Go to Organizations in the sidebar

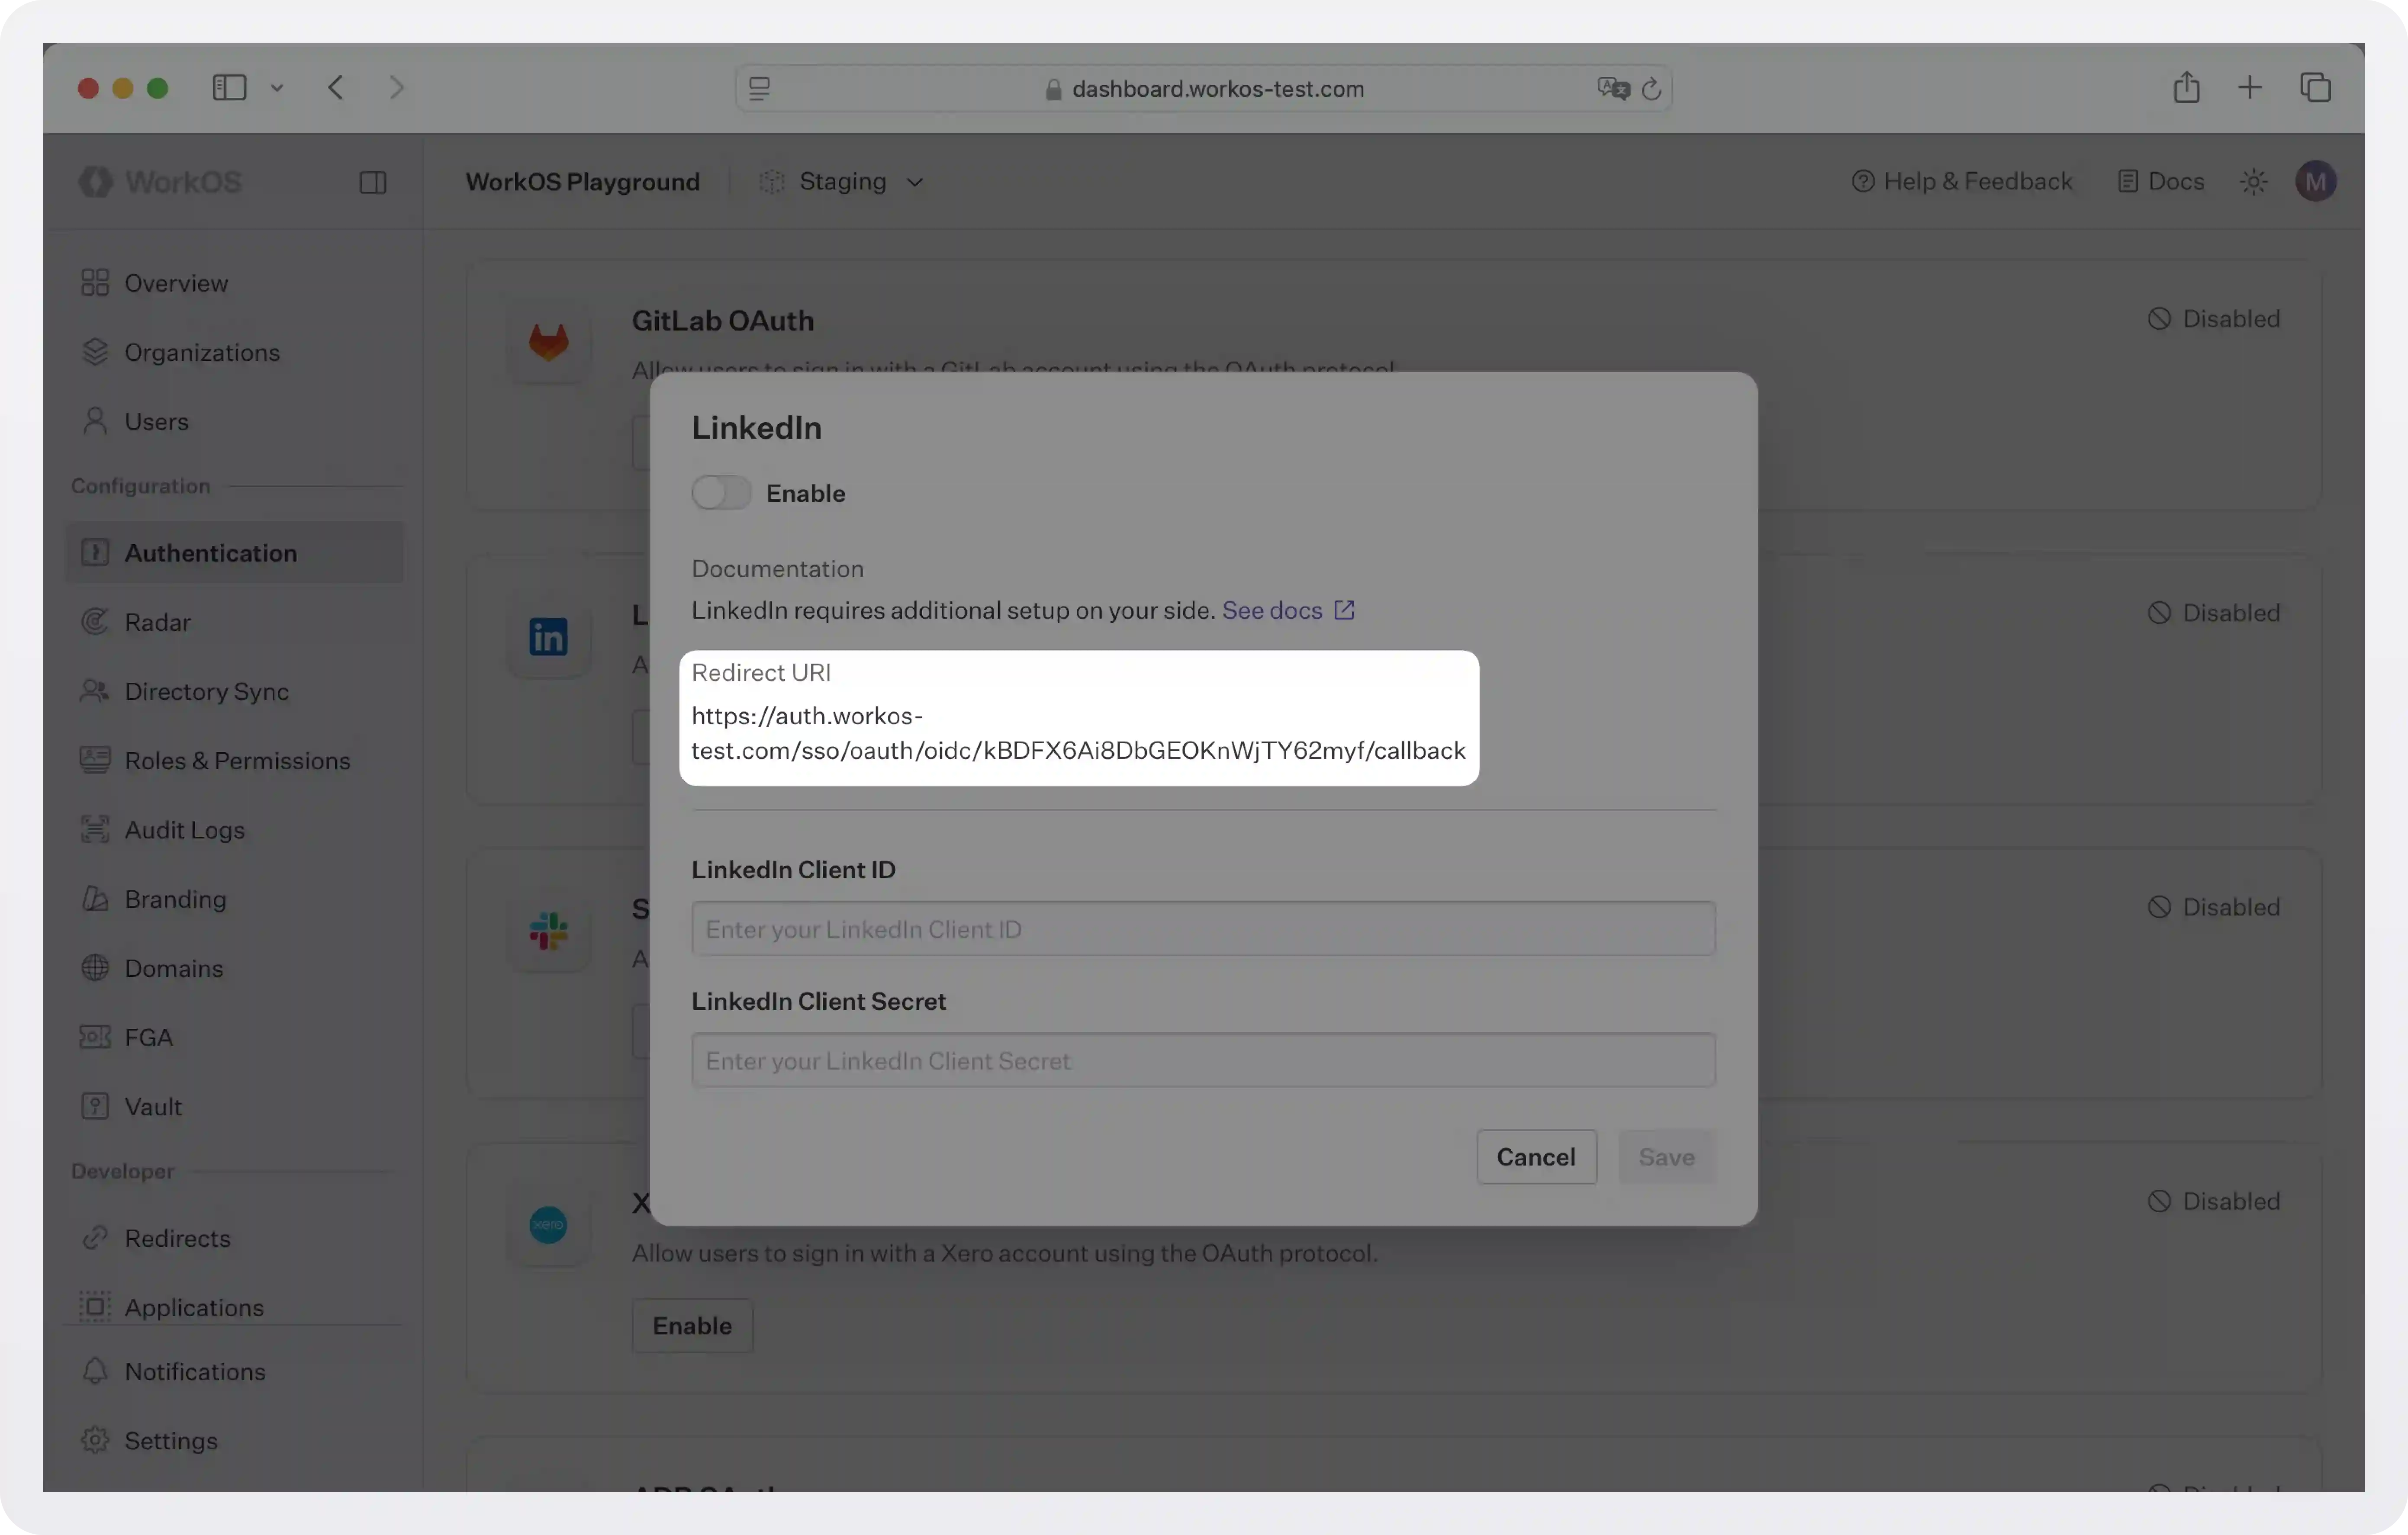click(x=234, y=352)
